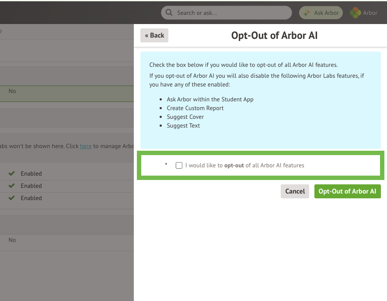Open the Arbor logo menu

click(x=364, y=13)
